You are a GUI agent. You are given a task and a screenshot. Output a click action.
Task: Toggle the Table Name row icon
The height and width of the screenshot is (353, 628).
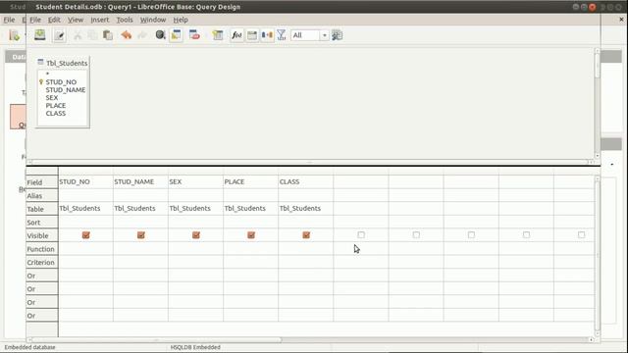pyautogui.click(x=252, y=35)
